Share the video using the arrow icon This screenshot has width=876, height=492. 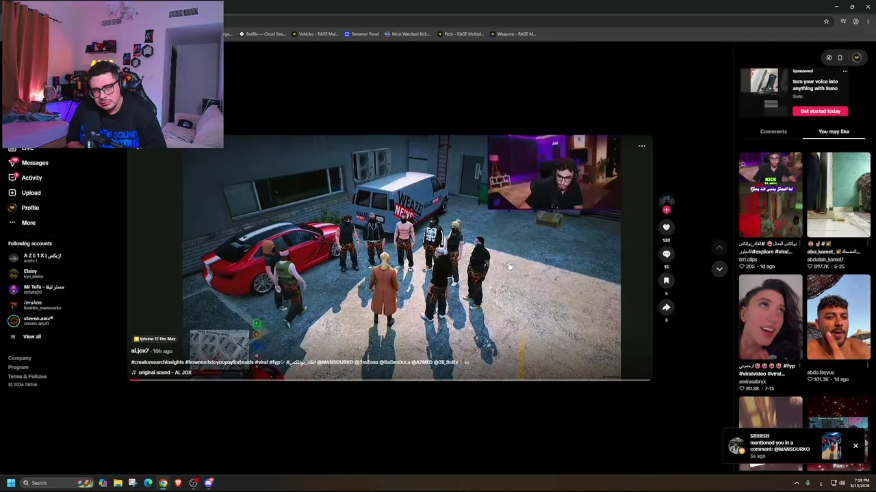tap(666, 307)
